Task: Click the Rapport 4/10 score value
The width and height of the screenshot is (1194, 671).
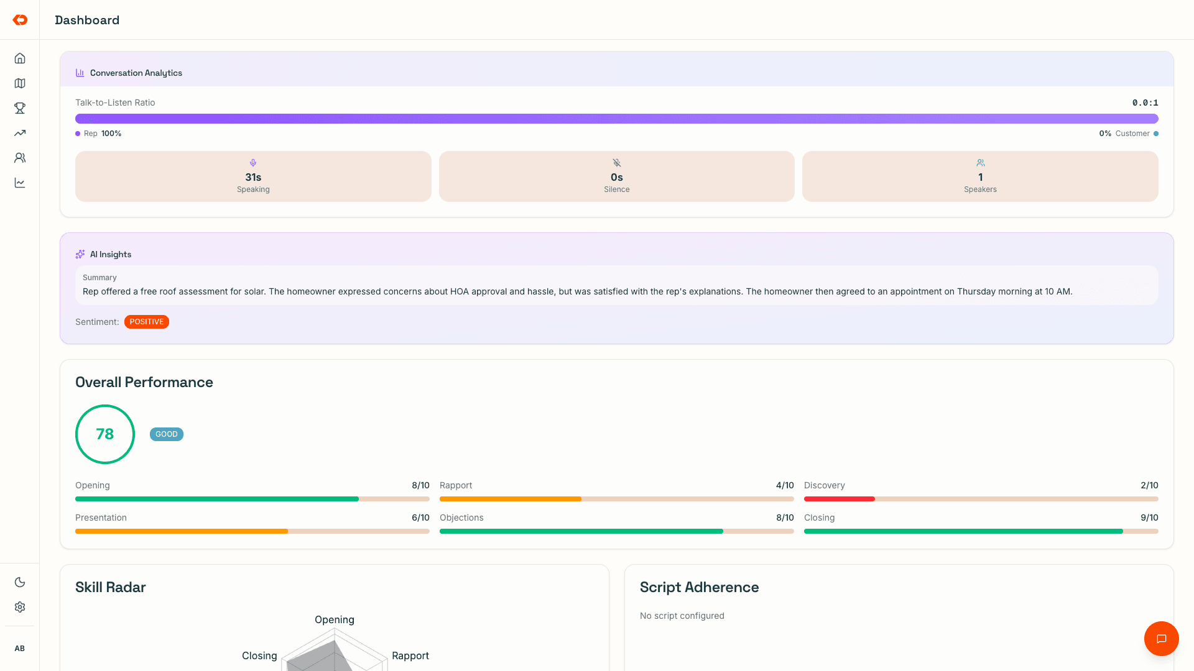Action: 785,485
